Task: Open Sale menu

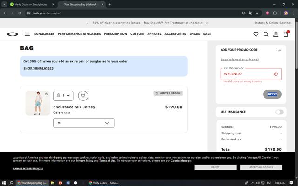Action: pyautogui.click(x=207, y=34)
